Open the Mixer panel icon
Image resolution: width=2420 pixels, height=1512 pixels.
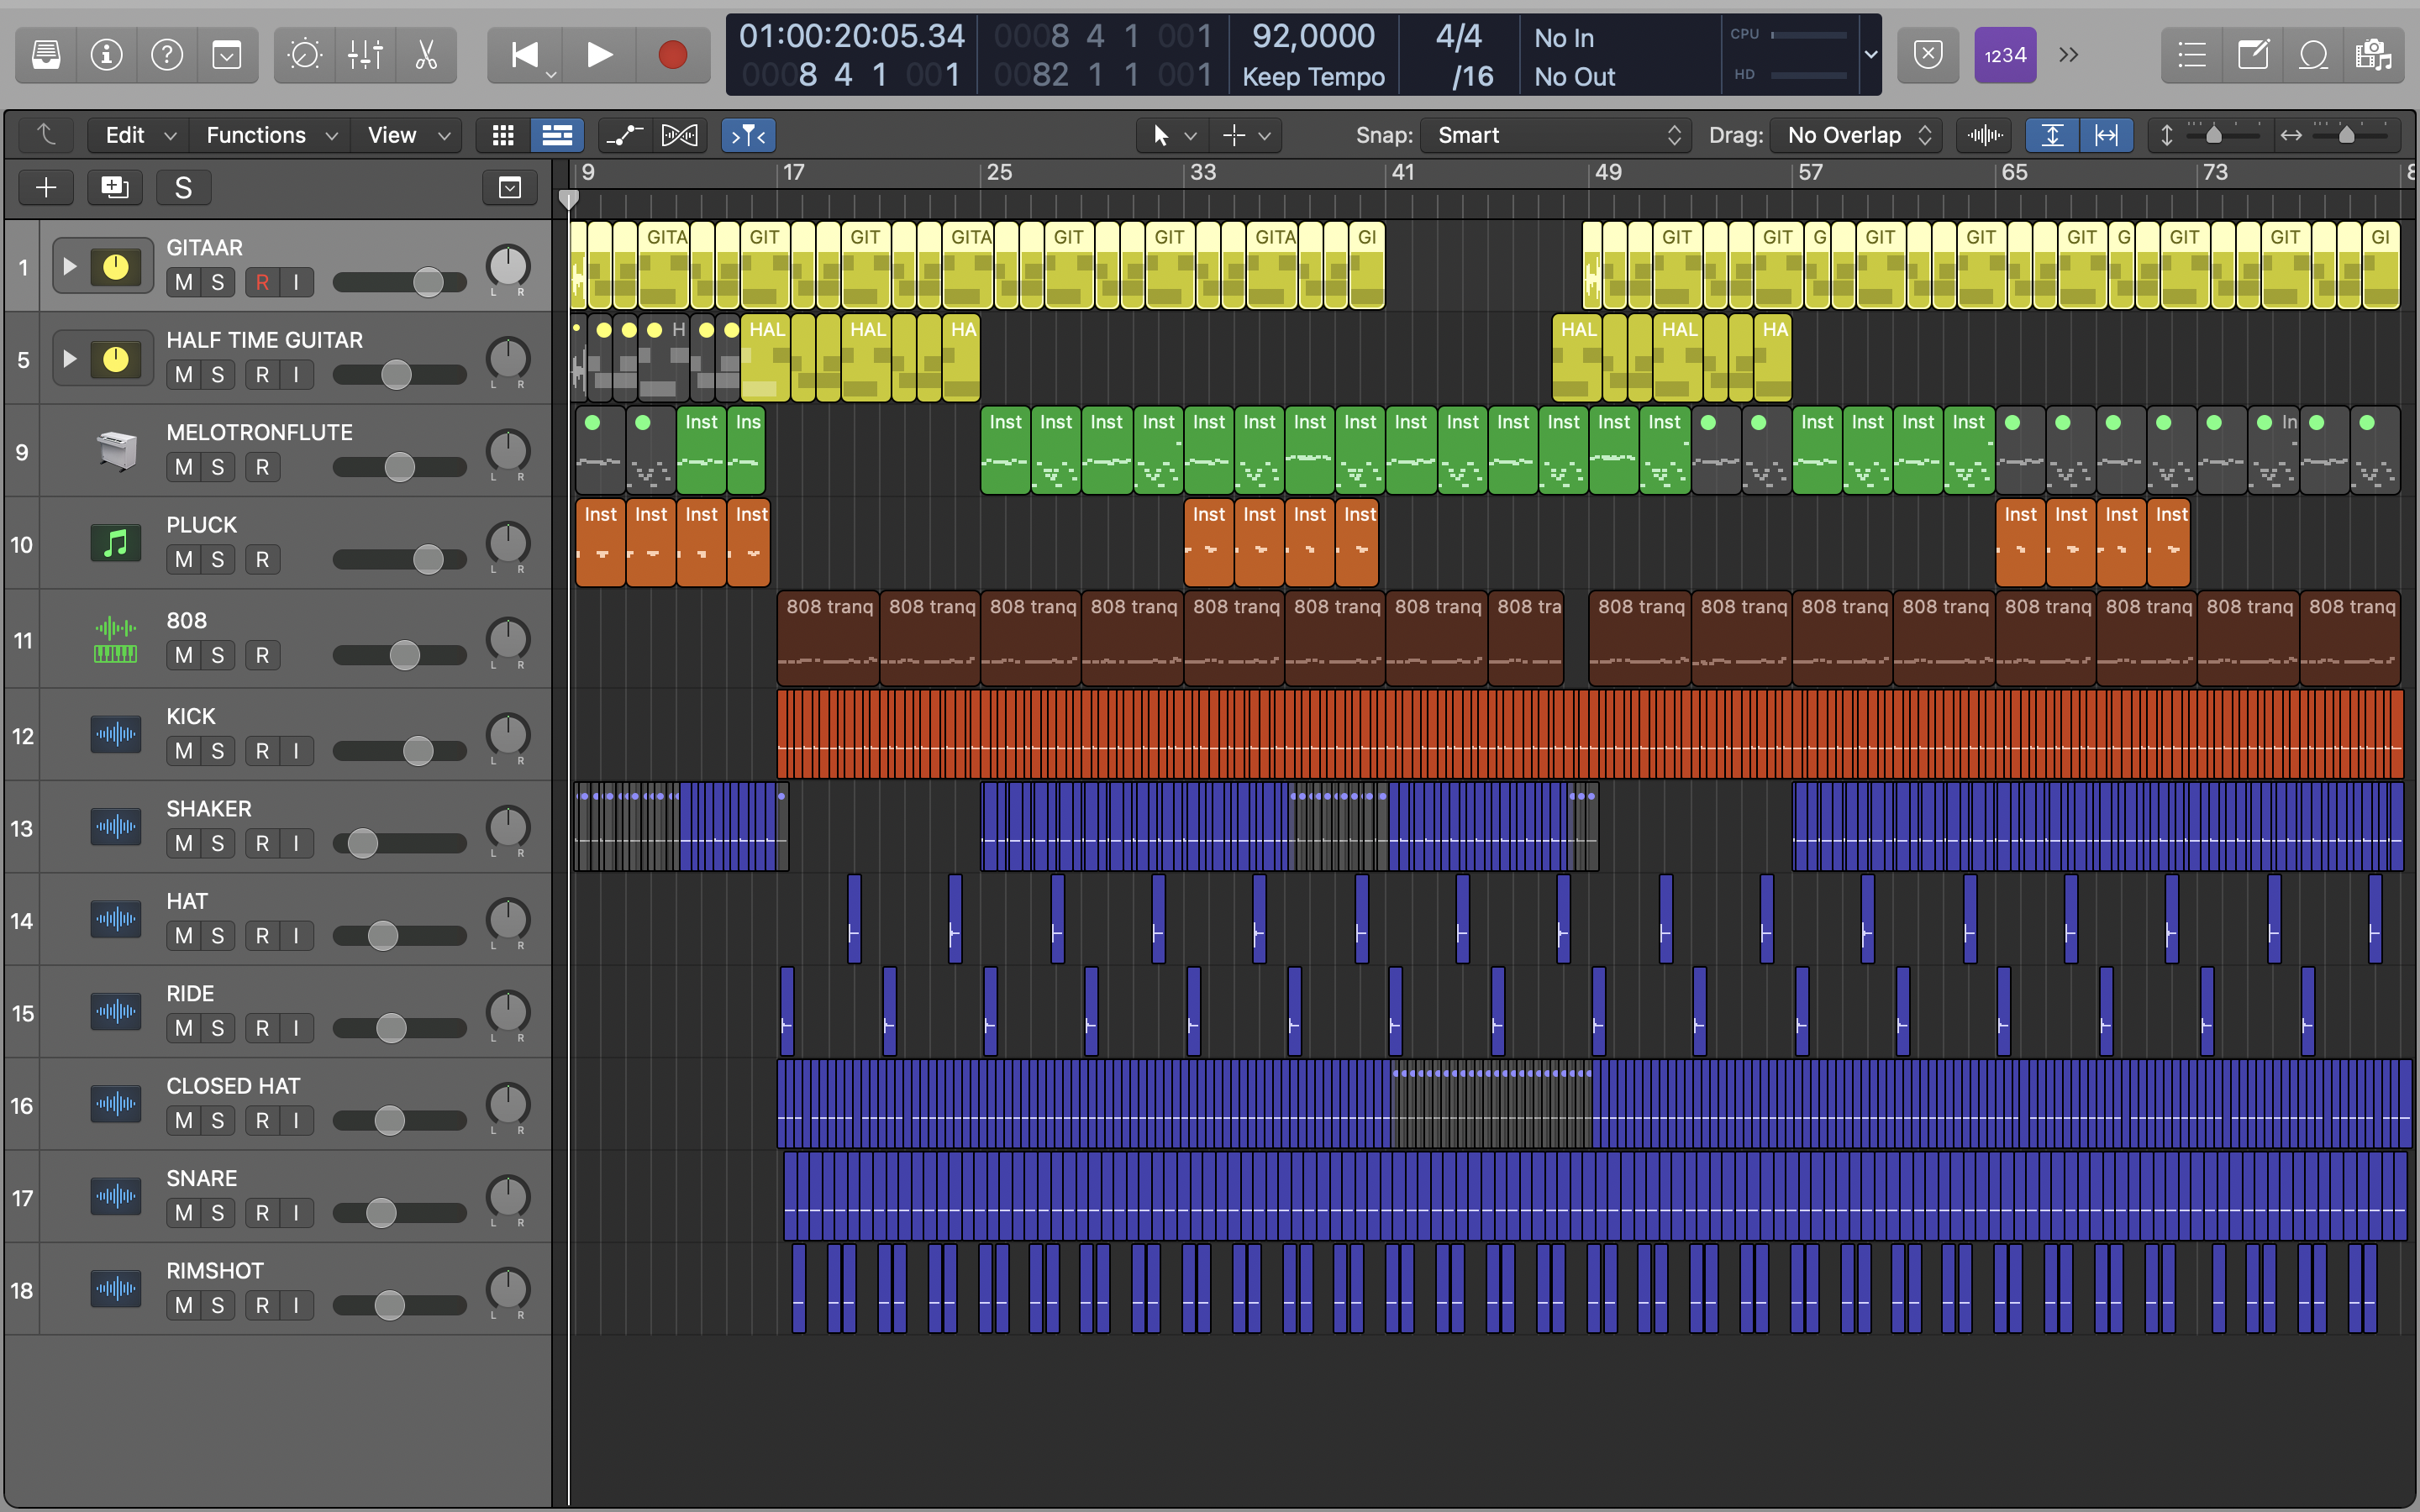[x=365, y=55]
